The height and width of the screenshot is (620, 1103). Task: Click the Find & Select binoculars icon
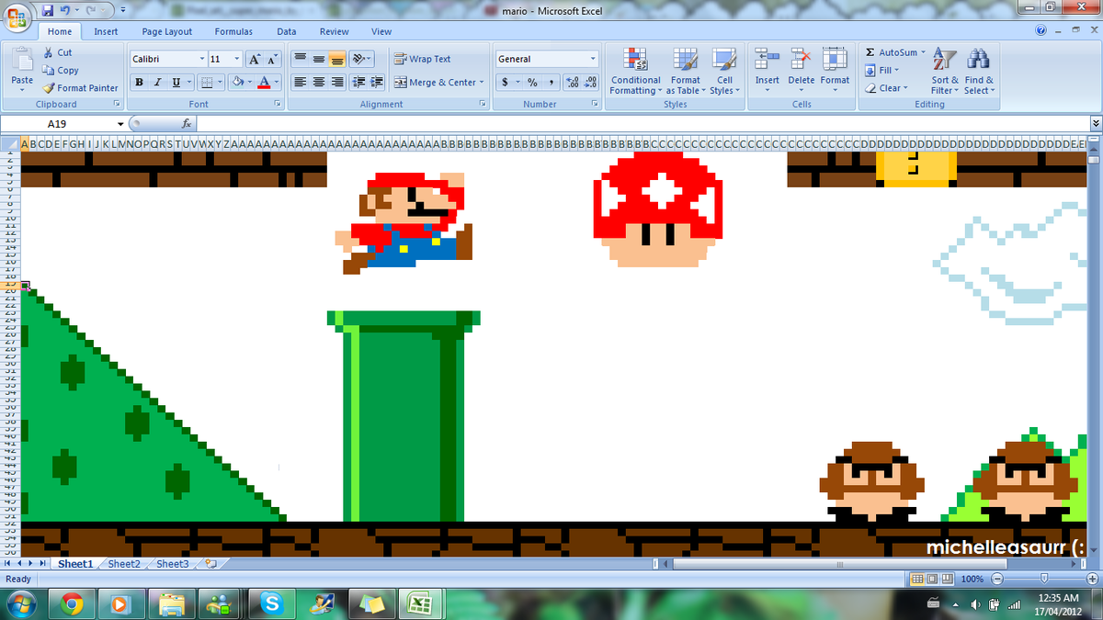coord(978,61)
